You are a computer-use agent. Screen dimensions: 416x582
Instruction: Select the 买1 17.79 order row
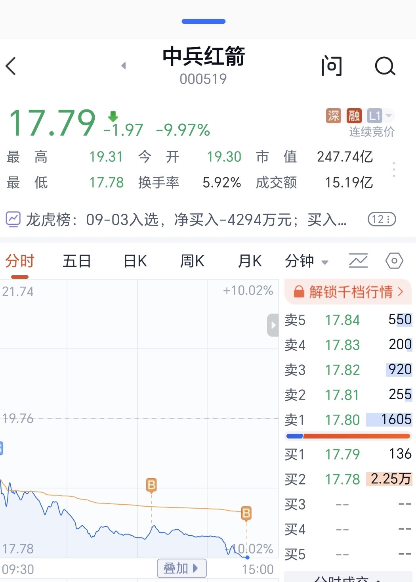(x=348, y=454)
